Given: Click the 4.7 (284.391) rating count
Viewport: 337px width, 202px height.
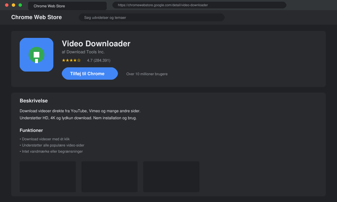Looking at the screenshot, I should [x=99, y=60].
